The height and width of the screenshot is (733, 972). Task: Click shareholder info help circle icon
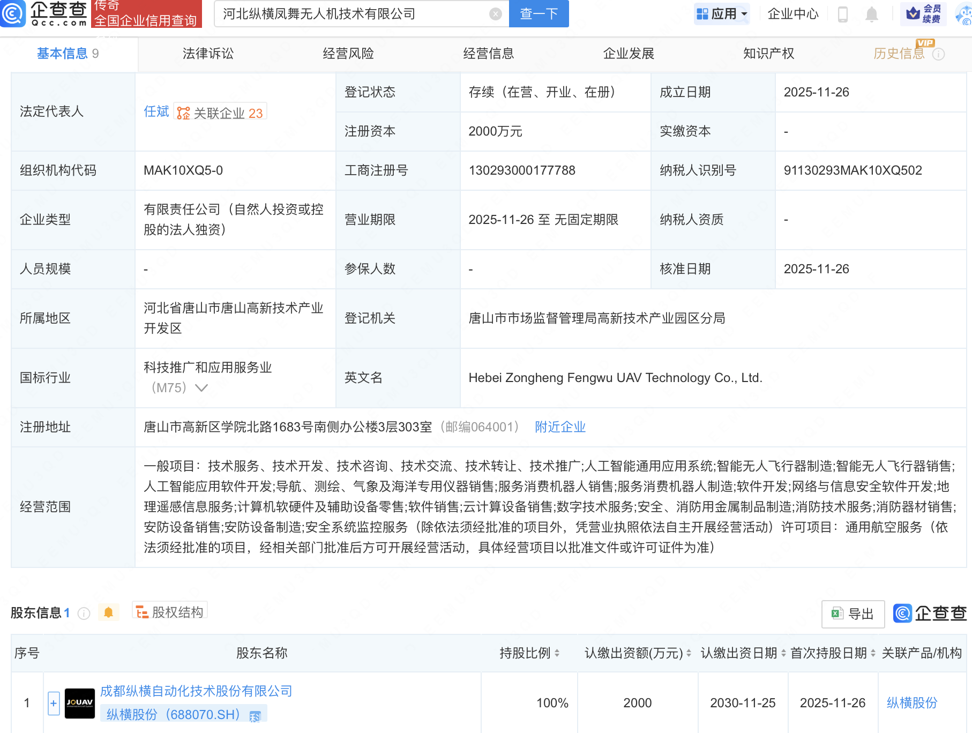(84, 614)
